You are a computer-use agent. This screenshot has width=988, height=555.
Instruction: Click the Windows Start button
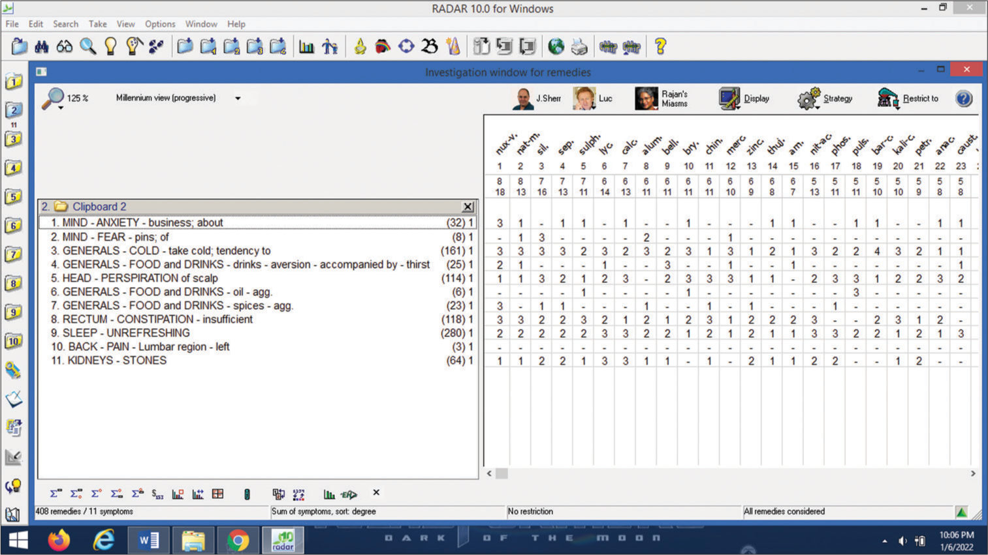tap(18, 540)
